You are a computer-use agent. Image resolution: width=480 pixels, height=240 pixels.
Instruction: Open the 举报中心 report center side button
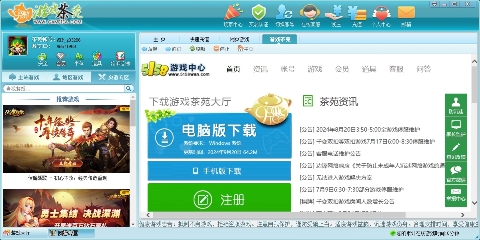456,196
